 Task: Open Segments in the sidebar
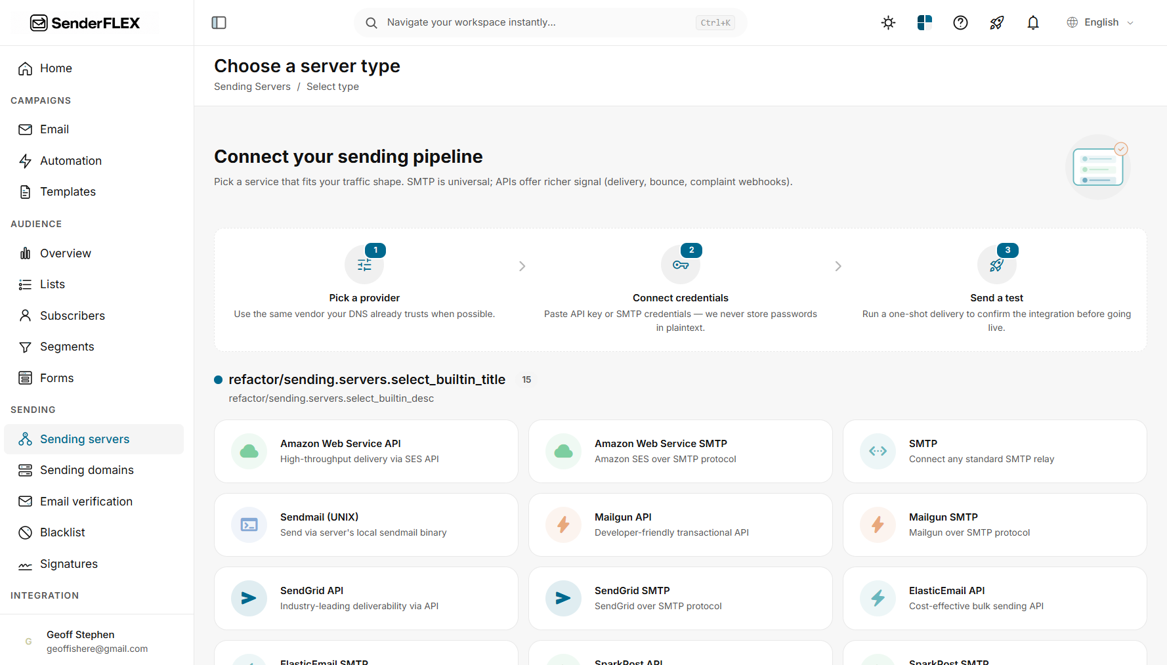point(94,347)
